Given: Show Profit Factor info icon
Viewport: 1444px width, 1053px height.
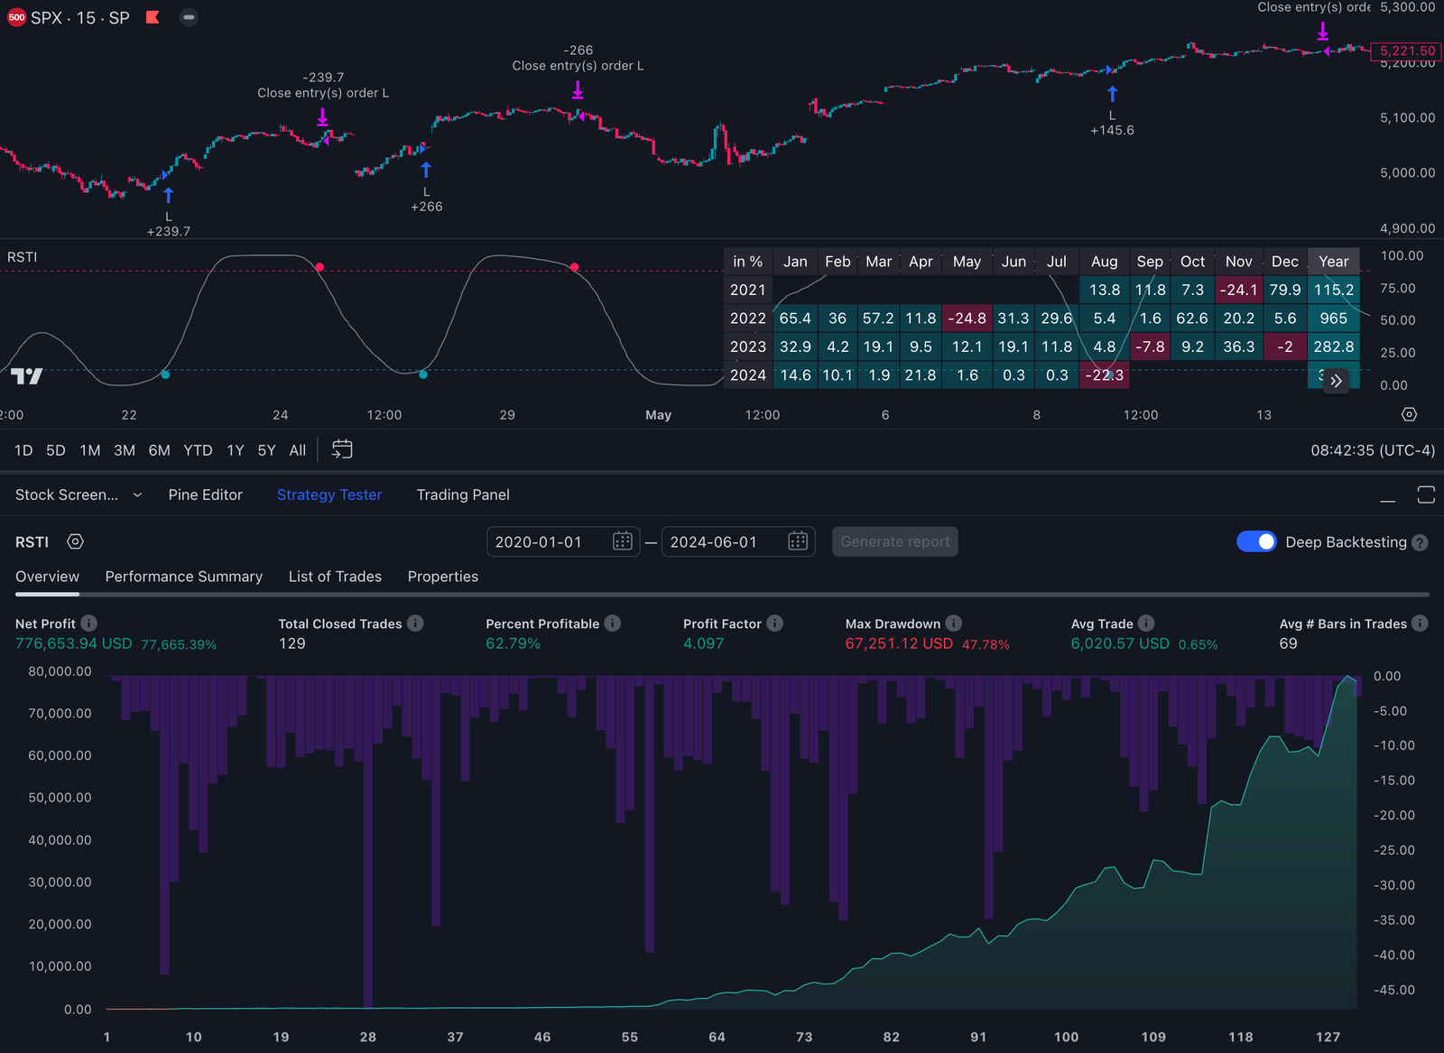Looking at the screenshot, I should tap(775, 623).
